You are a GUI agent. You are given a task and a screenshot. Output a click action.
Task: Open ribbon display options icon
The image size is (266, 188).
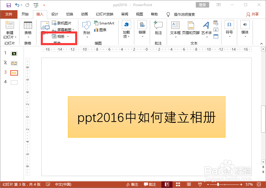click(219, 5)
